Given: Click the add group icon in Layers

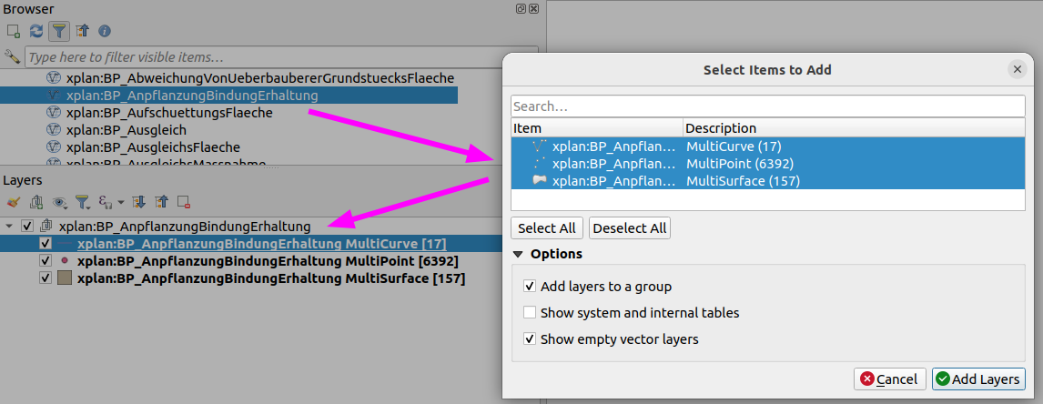Looking at the screenshot, I should tap(36, 201).
